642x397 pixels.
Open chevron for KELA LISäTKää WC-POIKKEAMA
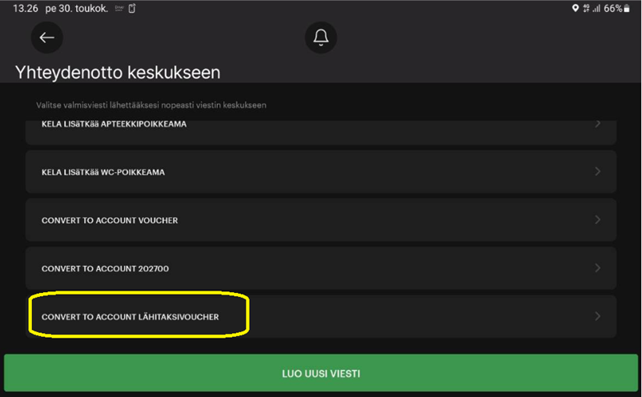pyautogui.click(x=598, y=171)
